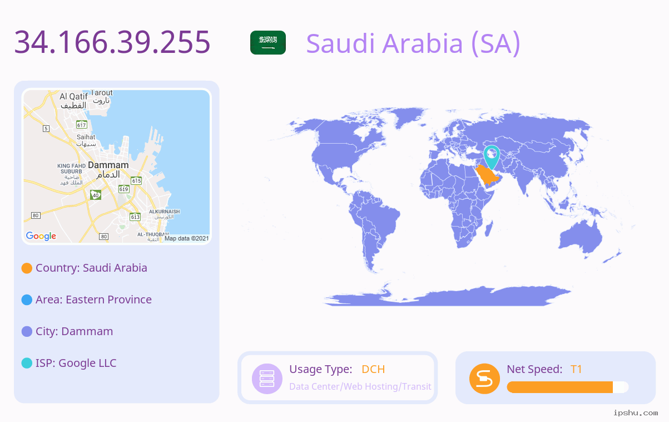The height and width of the screenshot is (422, 669).
Task: Click the blue dot beside Area
Action: click(x=27, y=300)
